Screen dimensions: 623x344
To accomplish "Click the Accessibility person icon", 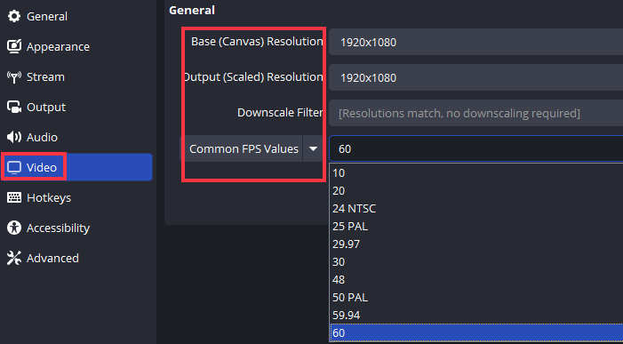I will click(x=14, y=228).
